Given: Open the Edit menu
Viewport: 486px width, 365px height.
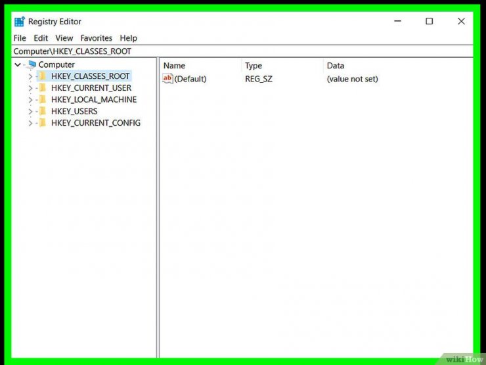Looking at the screenshot, I should [x=41, y=38].
